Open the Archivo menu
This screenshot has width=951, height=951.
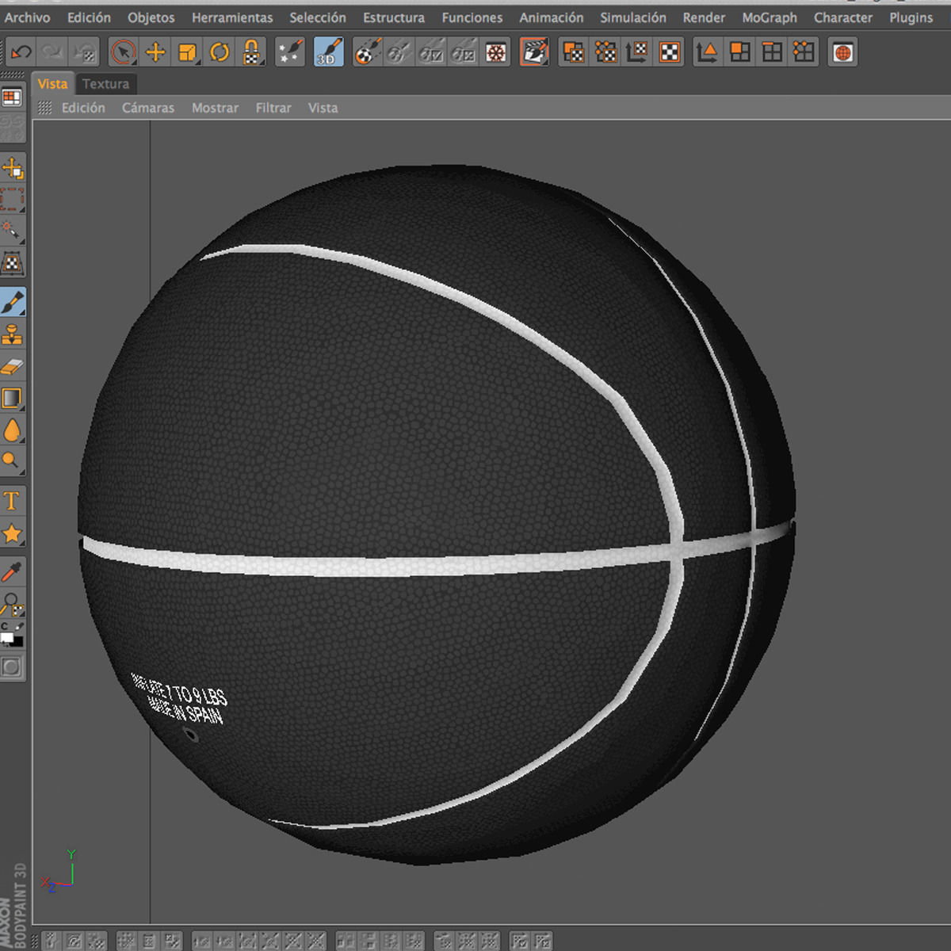point(27,17)
